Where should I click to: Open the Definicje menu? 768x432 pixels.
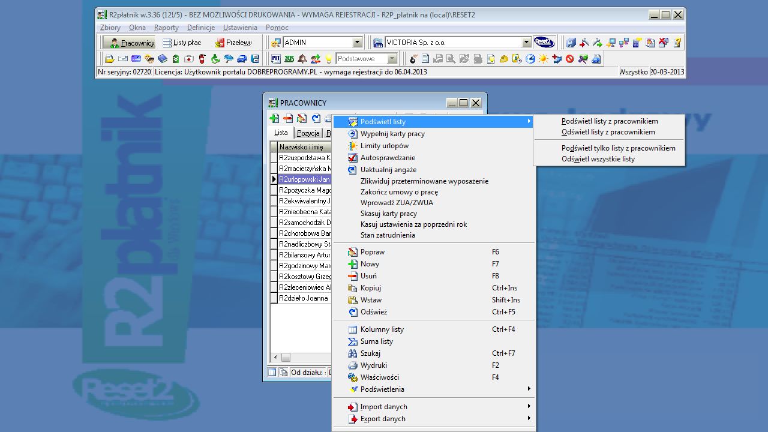point(201,28)
